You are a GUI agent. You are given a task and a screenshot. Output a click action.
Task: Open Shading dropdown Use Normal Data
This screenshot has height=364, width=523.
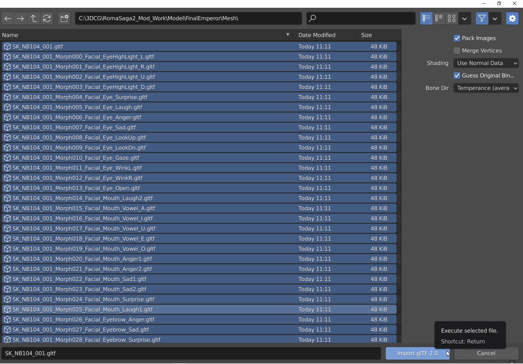tap(486, 63)
